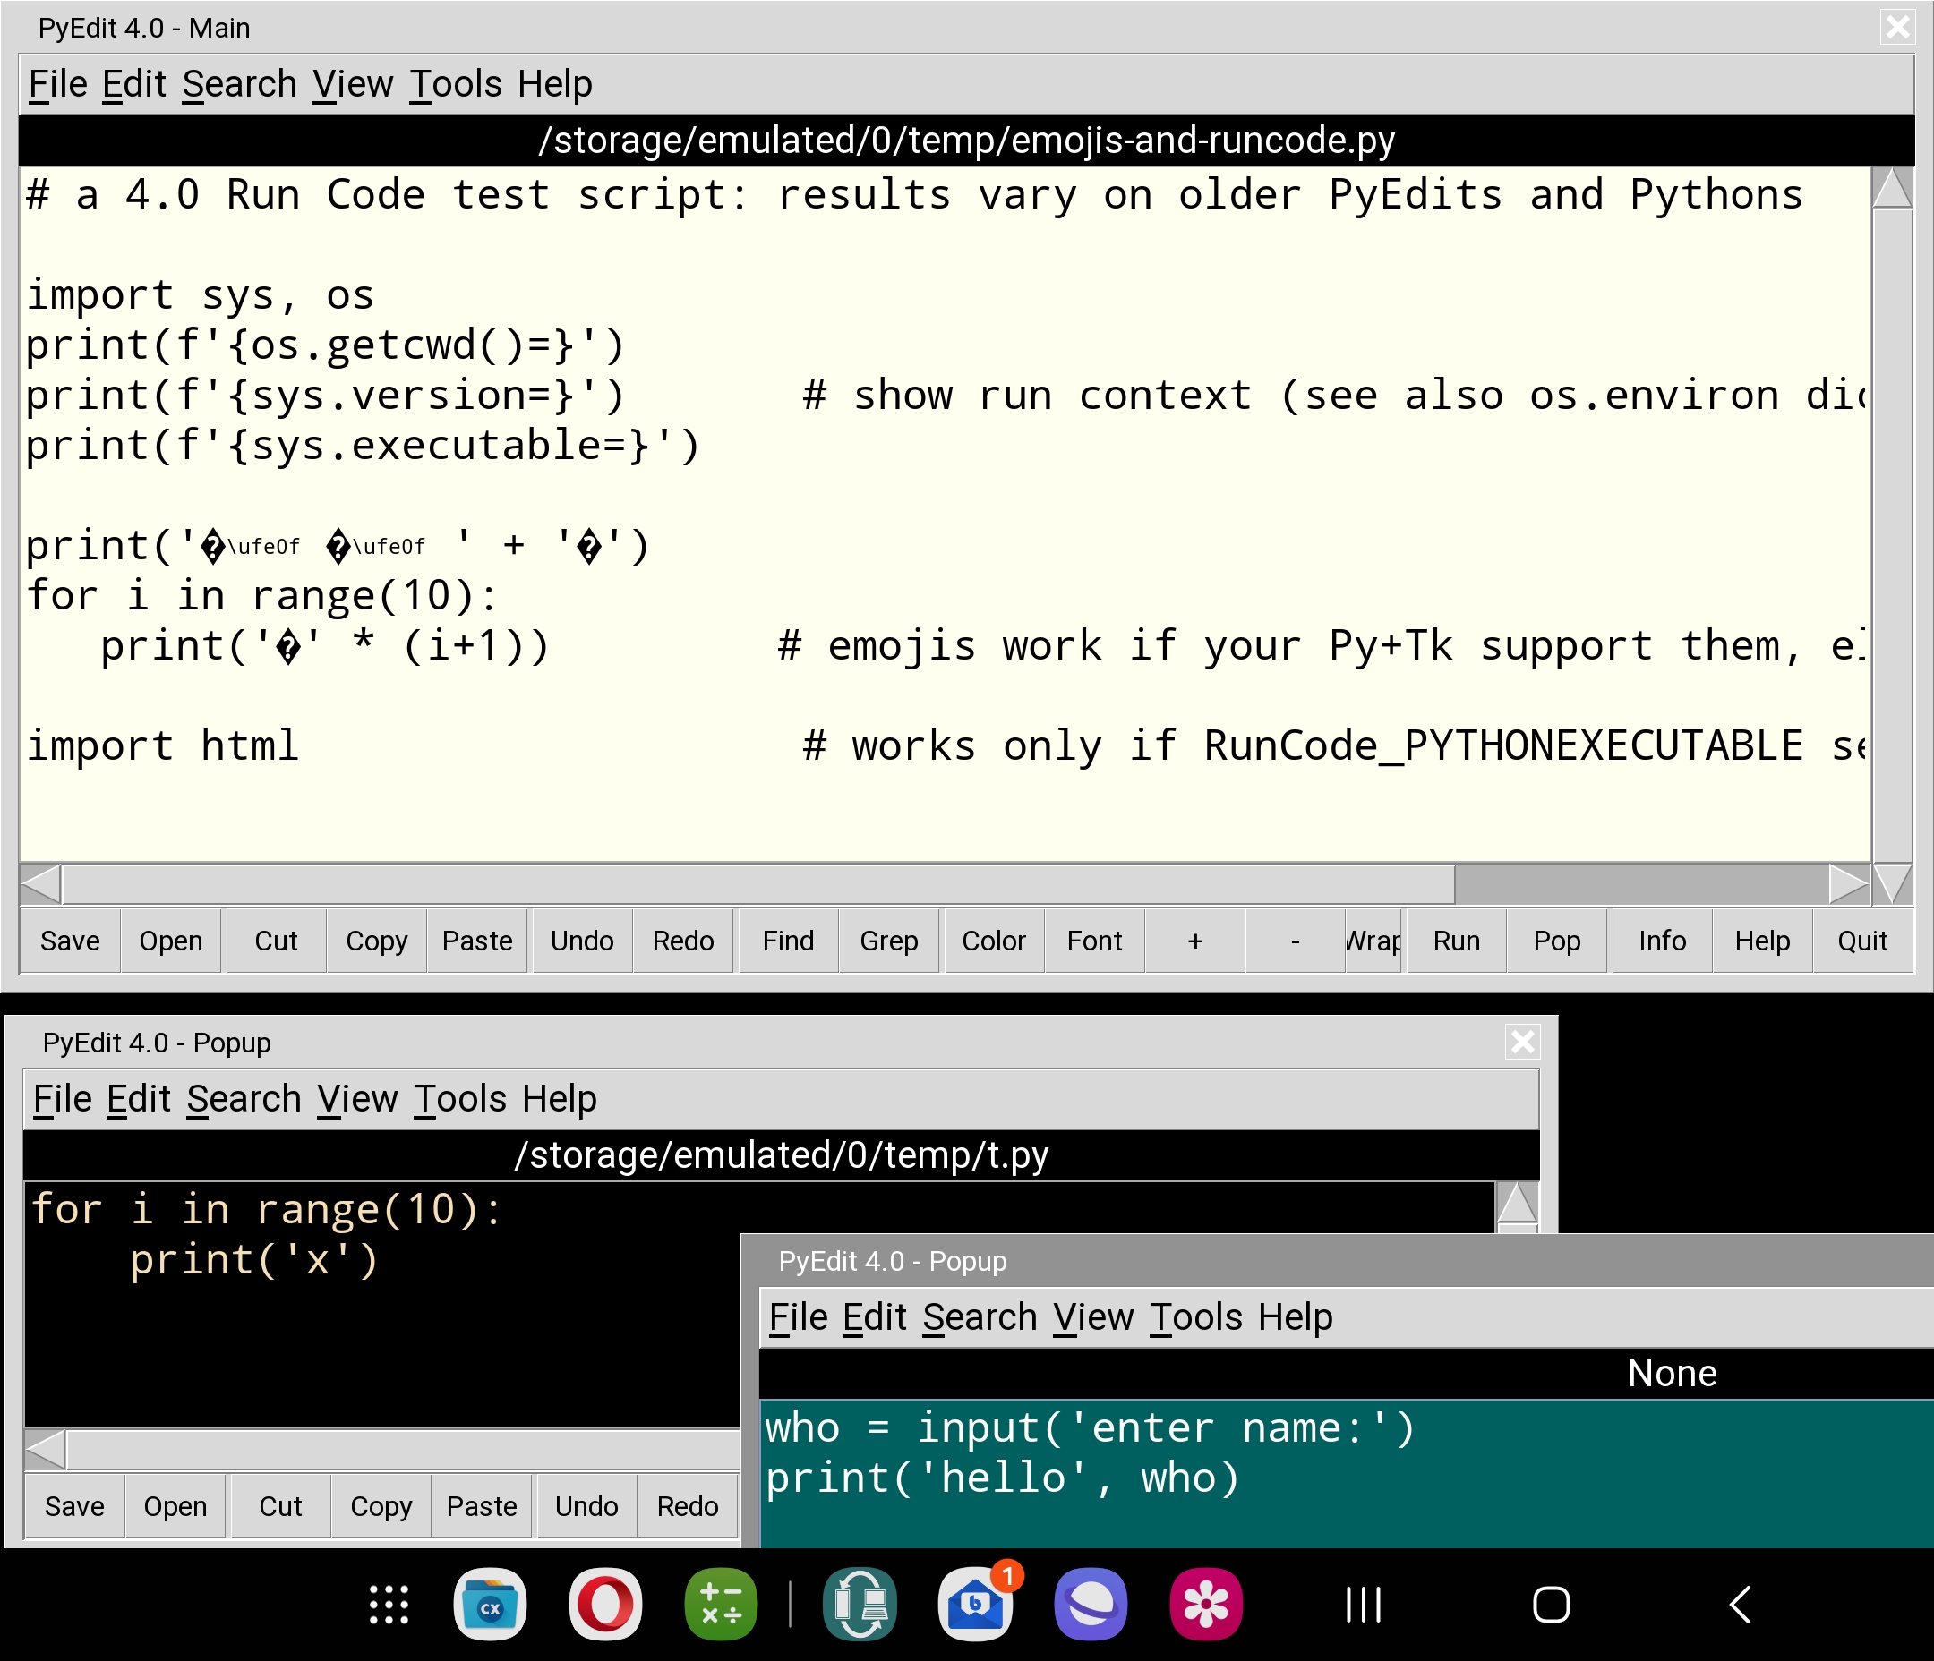Open Search menu in t.py Popup window
Image resolution: width=1934 pixels, height=1661 pixels.
[x=244, y=1099]
